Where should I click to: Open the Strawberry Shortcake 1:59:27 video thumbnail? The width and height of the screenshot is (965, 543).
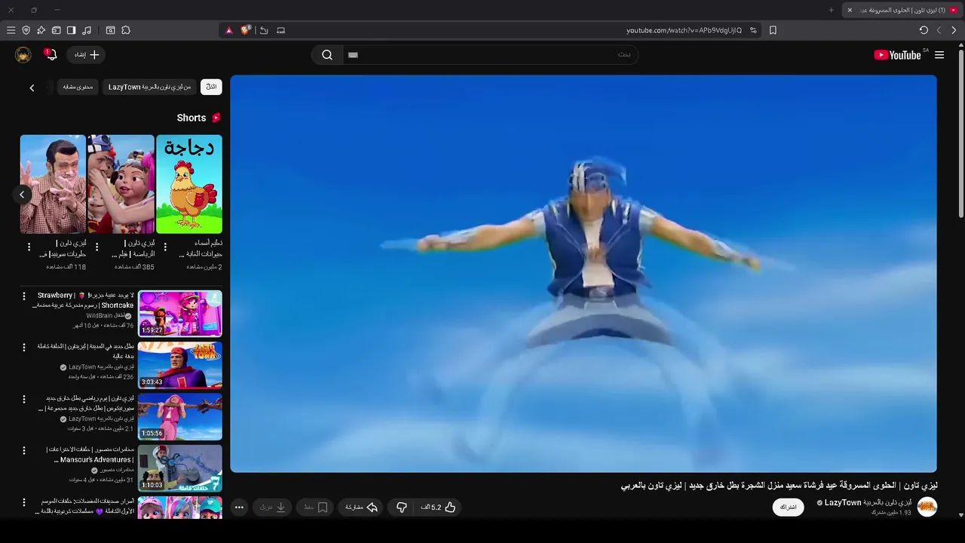point(180,314)
